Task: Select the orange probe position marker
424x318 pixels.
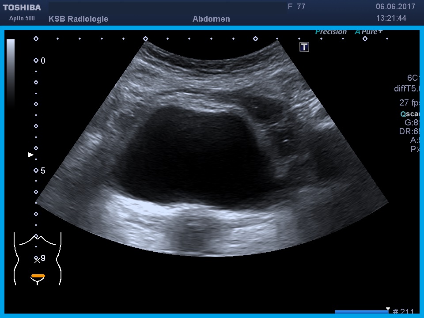Action: [x=38, y=276]
